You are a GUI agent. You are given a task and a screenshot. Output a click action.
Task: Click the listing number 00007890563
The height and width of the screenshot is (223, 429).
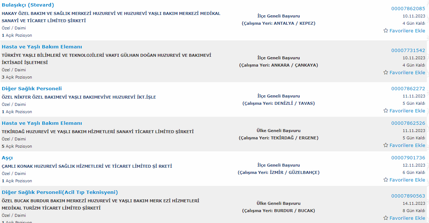[408, 196]
